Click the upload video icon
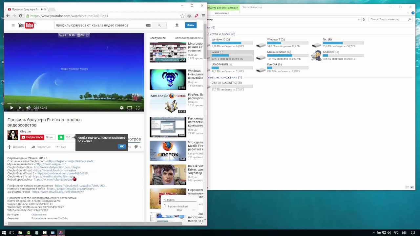The width and height of the screenshot is (420, 236). click(x=177, y=25)
